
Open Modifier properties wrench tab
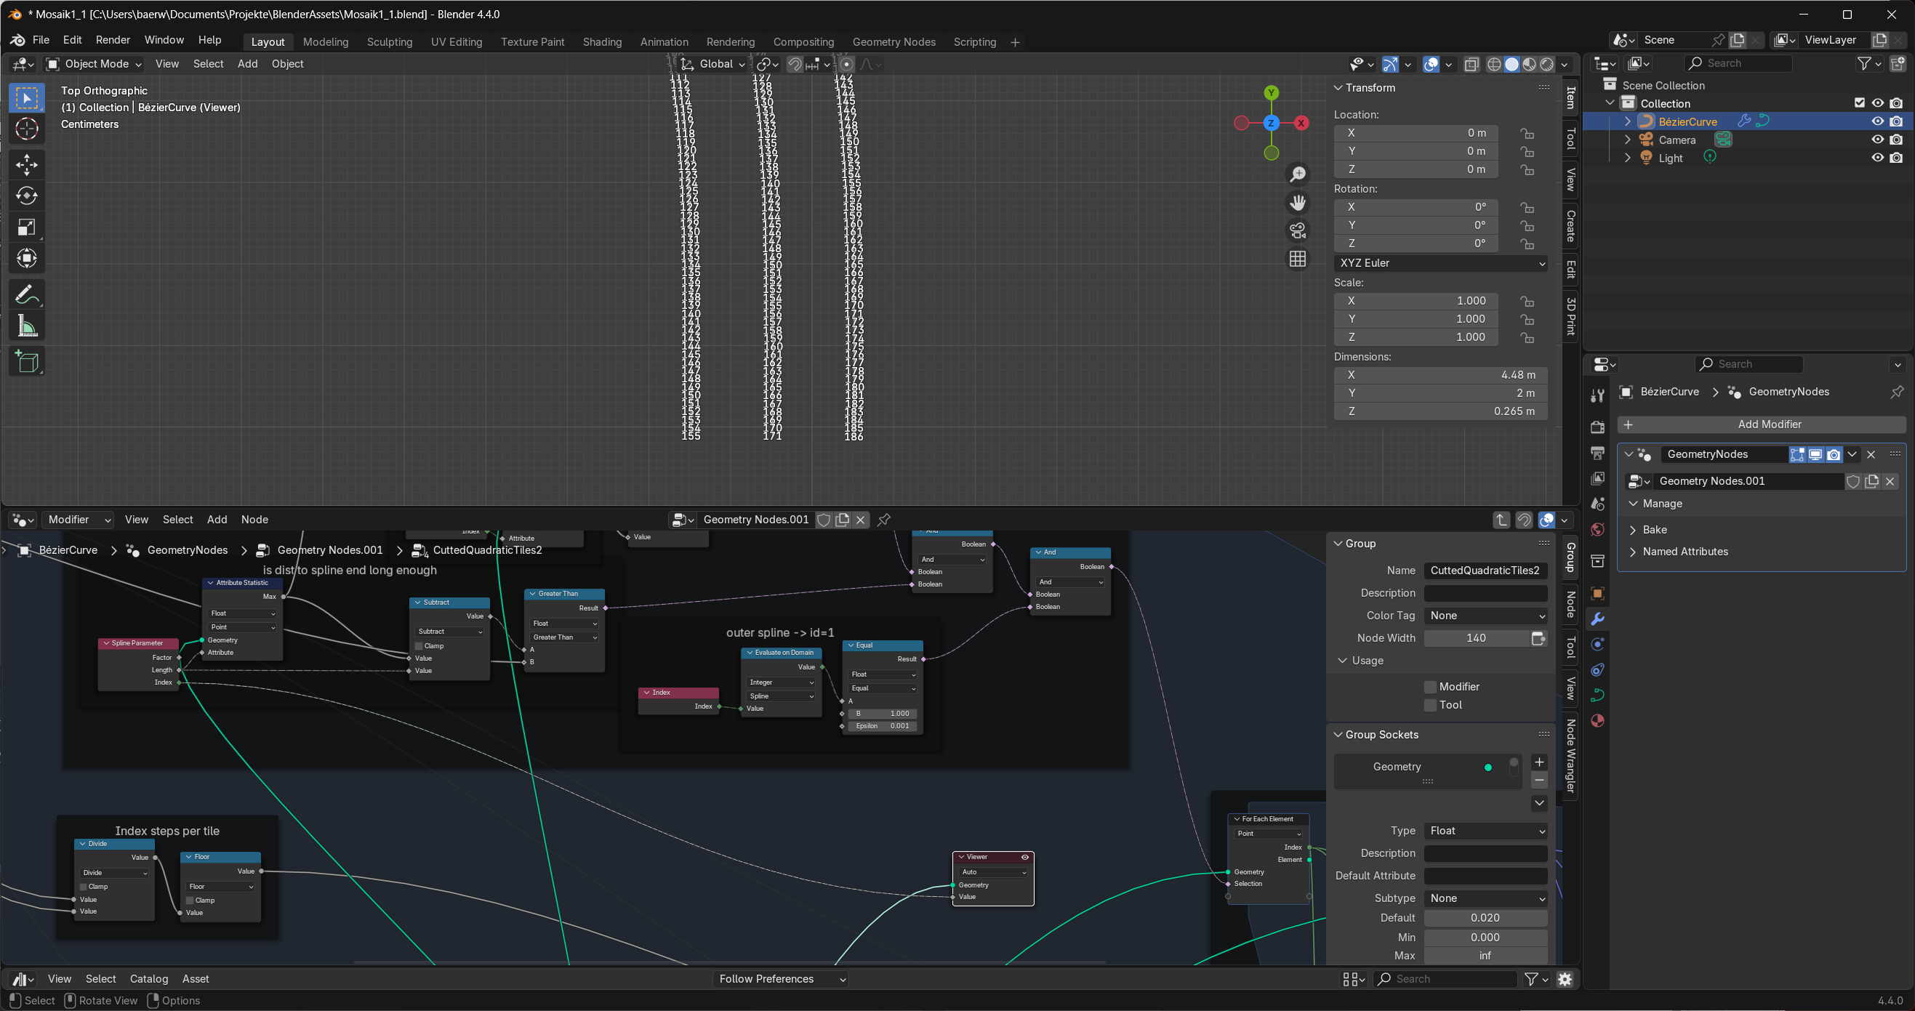click(x=1597, y=619)
